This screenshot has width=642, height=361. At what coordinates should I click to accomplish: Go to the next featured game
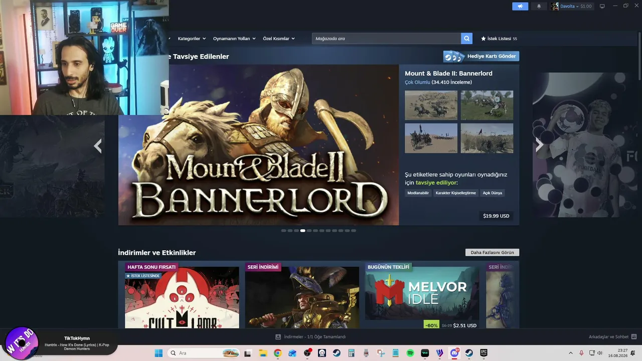539,145
